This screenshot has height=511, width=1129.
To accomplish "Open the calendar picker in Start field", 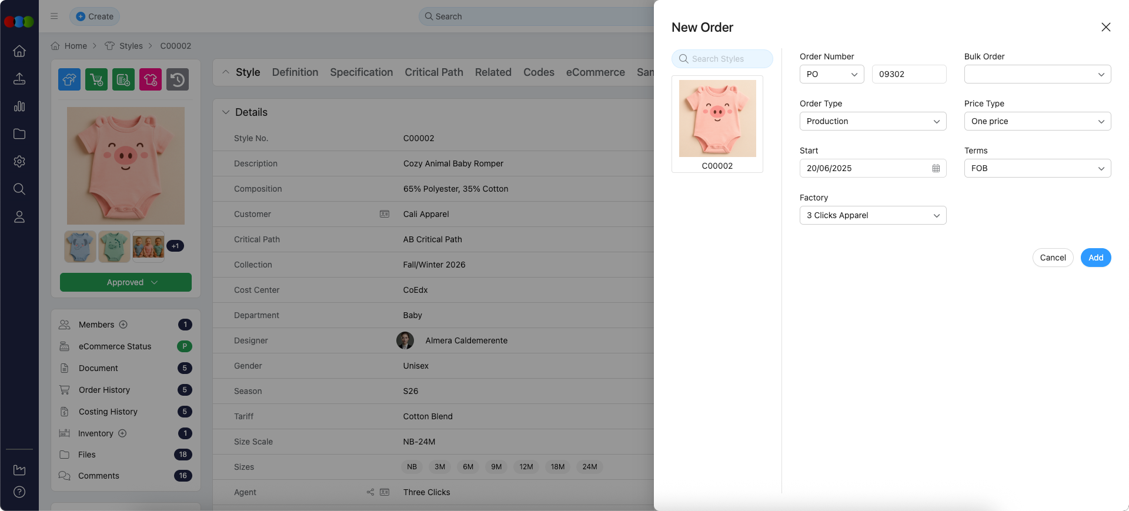I will click(x=936, y=168).
